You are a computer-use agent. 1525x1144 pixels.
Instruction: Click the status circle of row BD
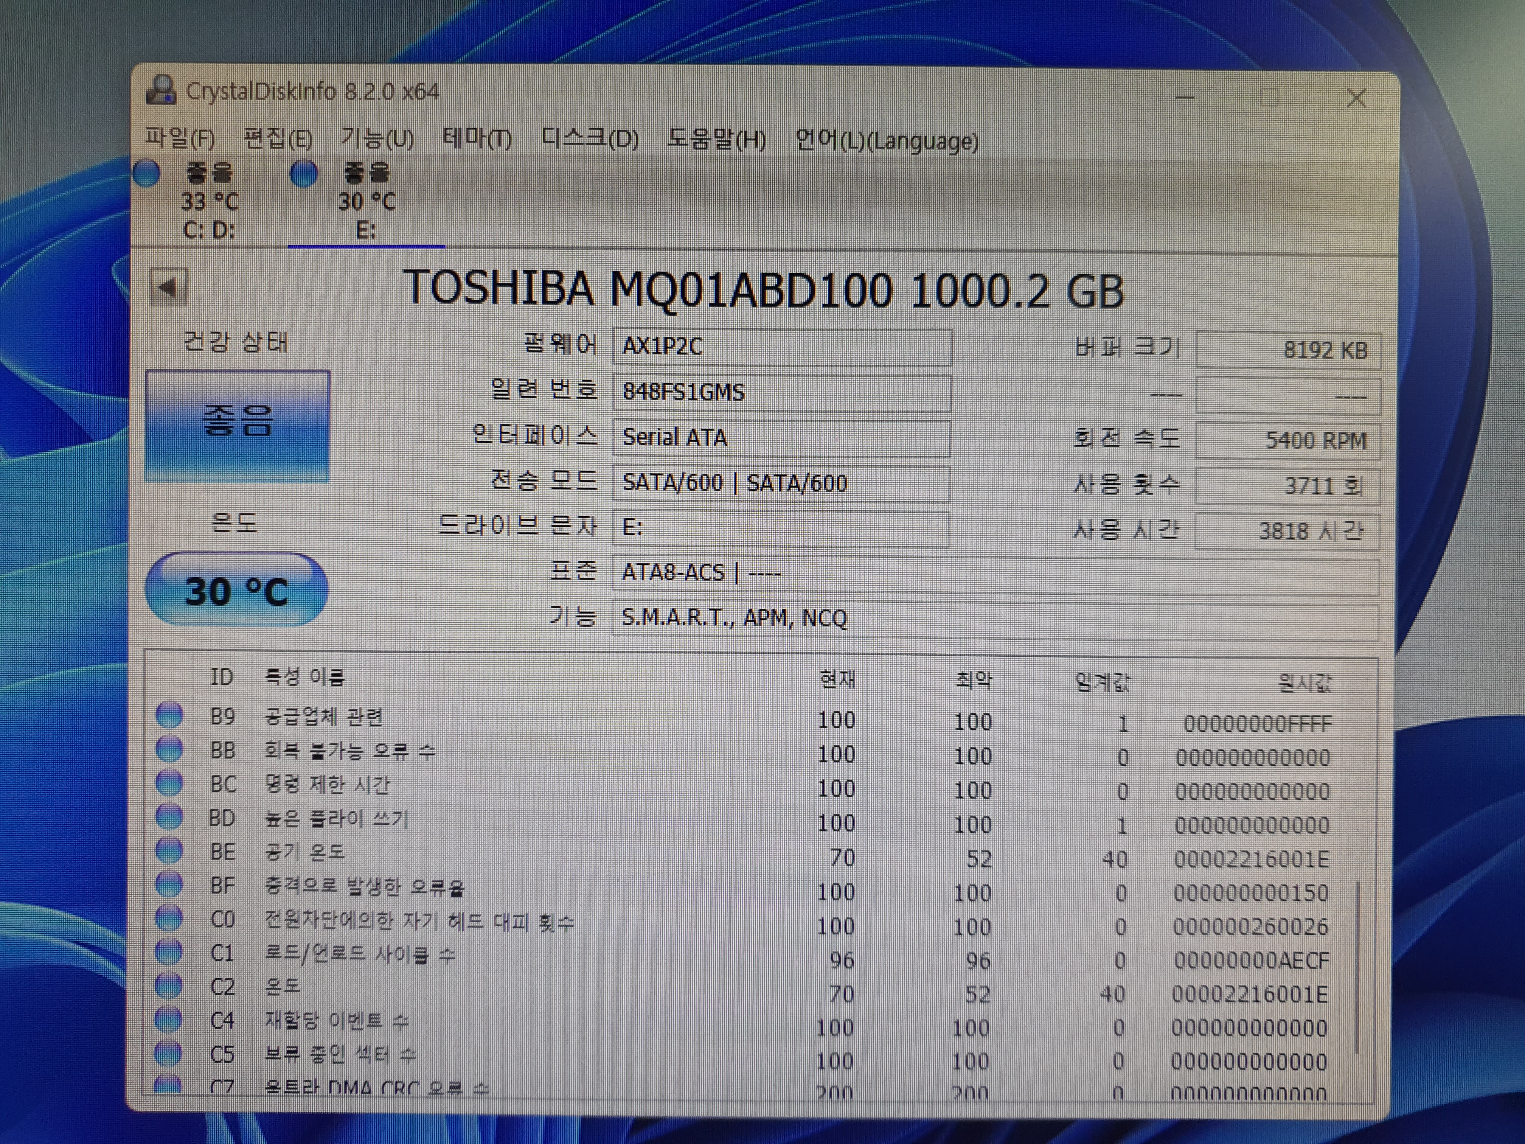pyautogui.click(x=169, y=816)
